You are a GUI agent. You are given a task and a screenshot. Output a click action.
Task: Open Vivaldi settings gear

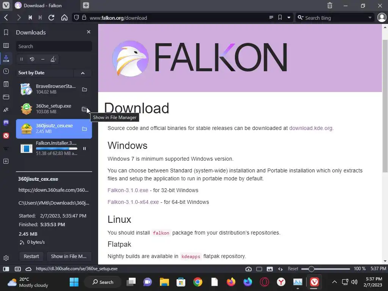point(6,258)
